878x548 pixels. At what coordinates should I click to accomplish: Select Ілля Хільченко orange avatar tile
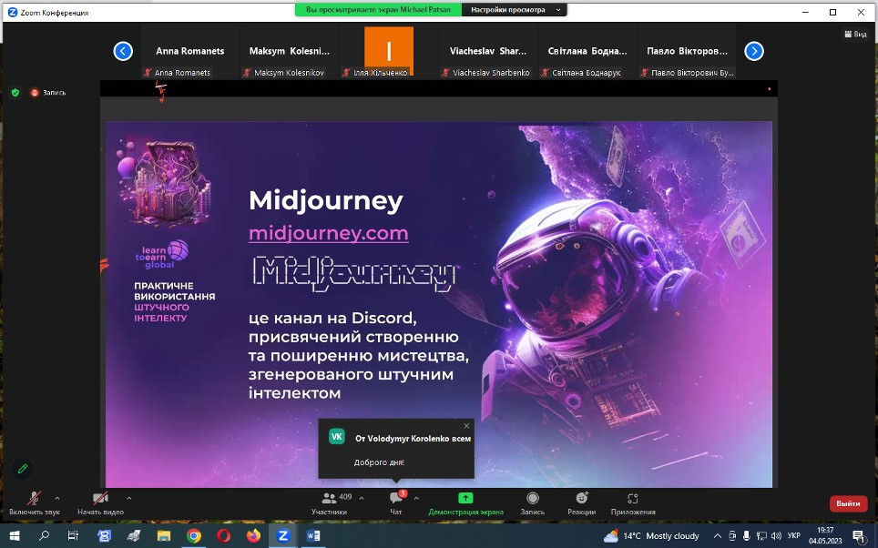389,51
